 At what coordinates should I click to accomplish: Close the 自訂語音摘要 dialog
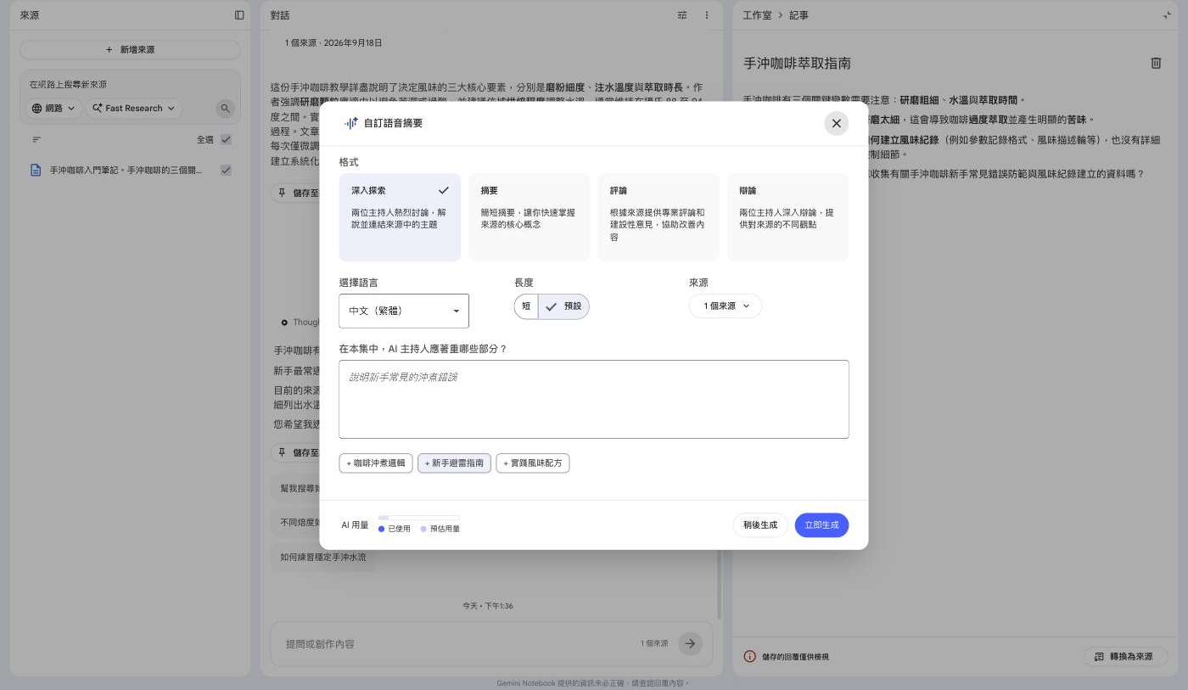(836, 123)
